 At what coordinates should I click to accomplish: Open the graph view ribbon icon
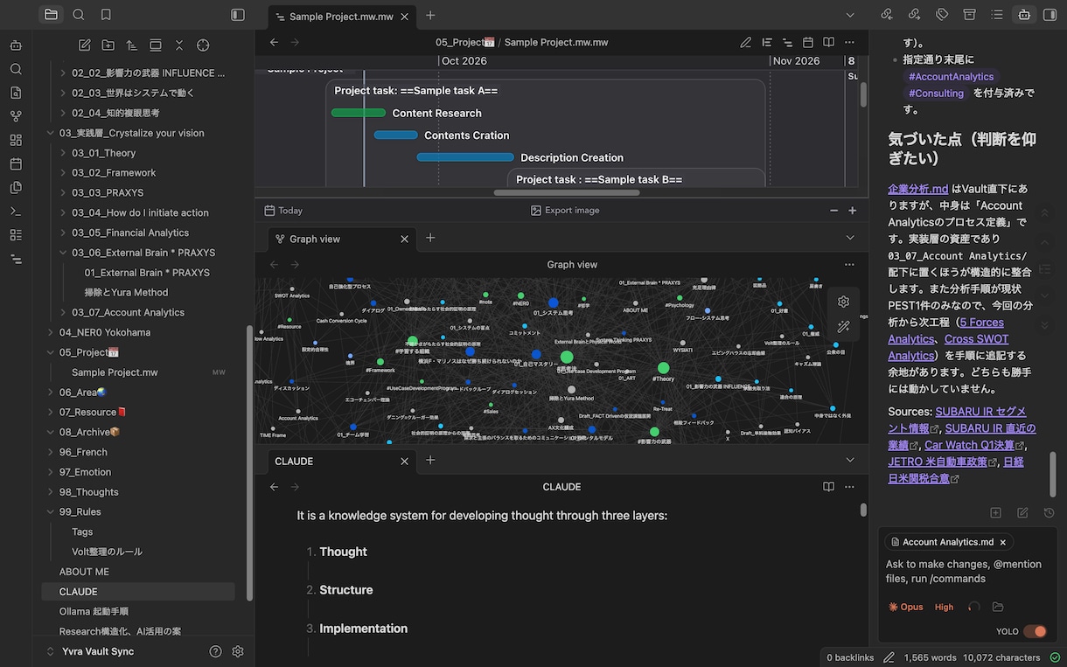[x=16, y=116]
